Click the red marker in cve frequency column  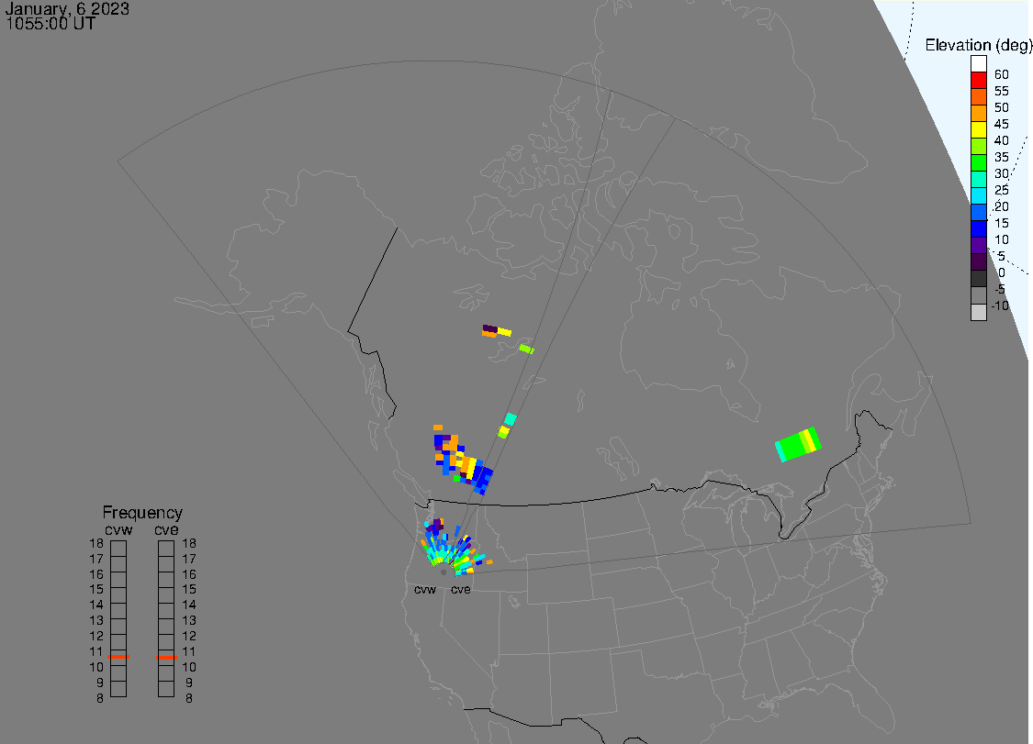(166, 657)
